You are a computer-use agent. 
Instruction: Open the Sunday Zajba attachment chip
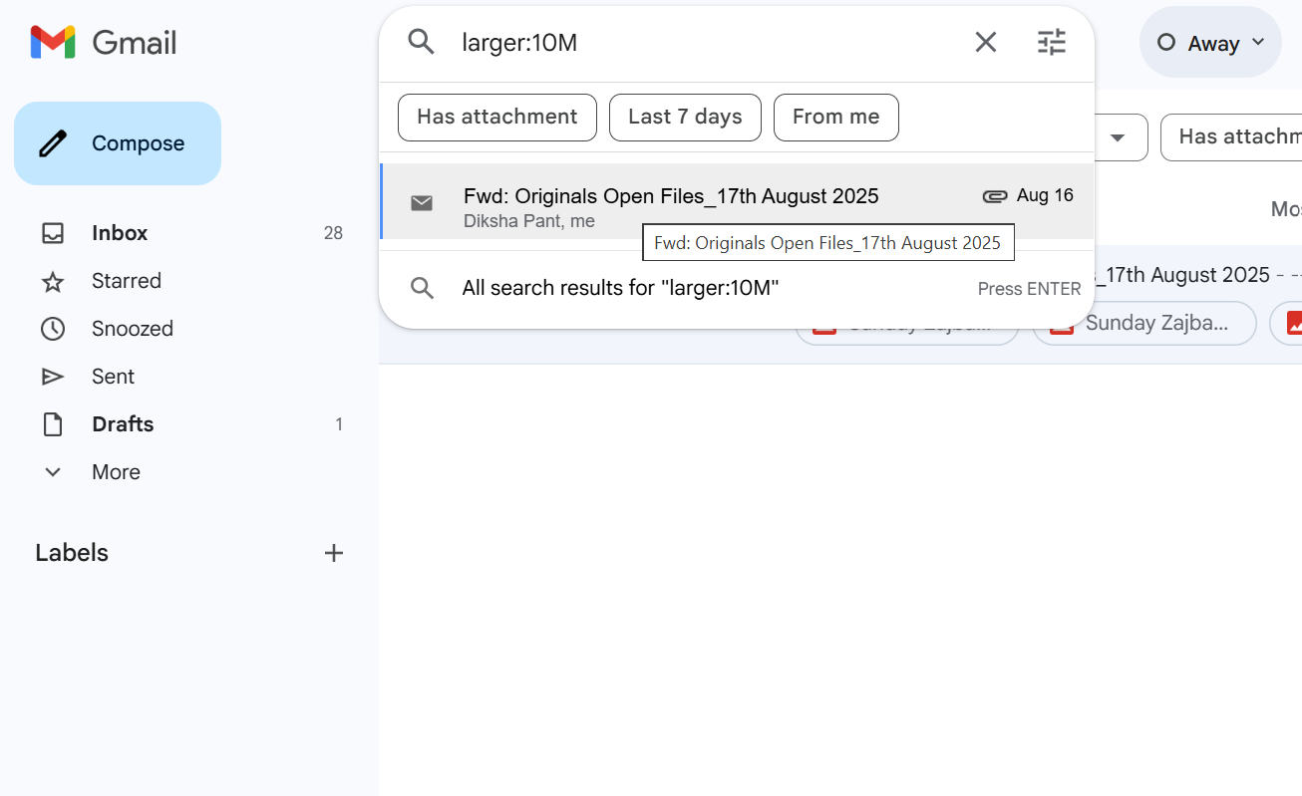(x=1143, y=323)
